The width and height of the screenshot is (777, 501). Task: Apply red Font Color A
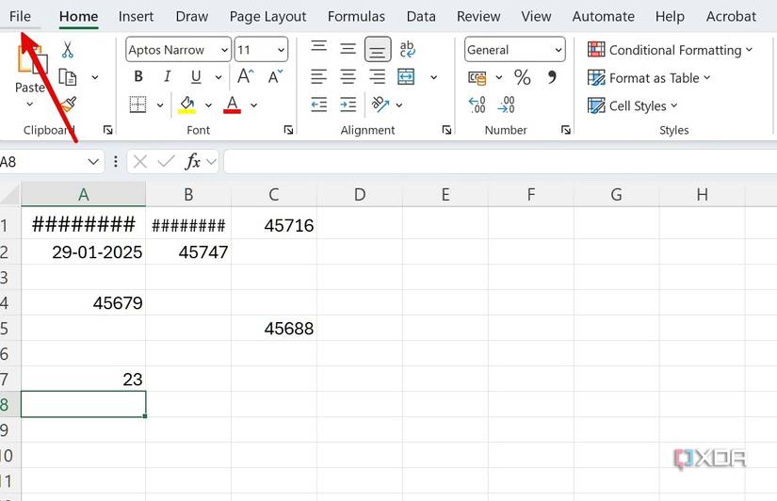point(232,105)
